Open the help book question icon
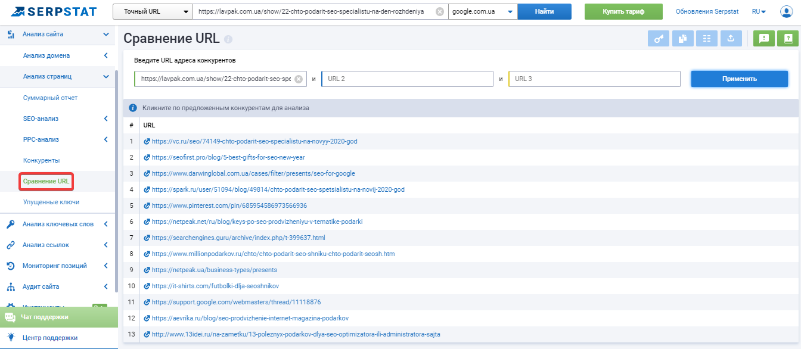 tap(788, 39)
